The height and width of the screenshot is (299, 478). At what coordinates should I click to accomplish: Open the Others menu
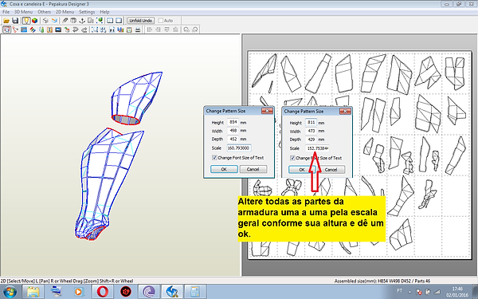click(x=44, y=12)
